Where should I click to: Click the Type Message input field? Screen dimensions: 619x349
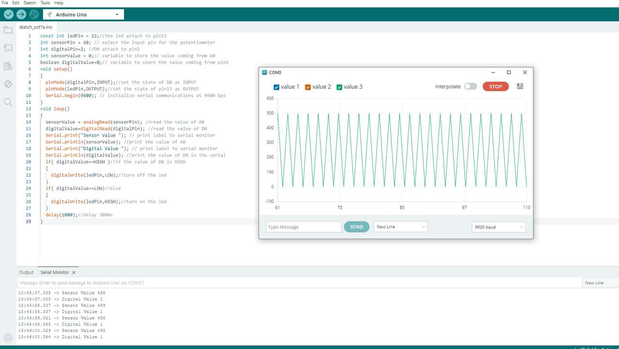coord(304,227)
